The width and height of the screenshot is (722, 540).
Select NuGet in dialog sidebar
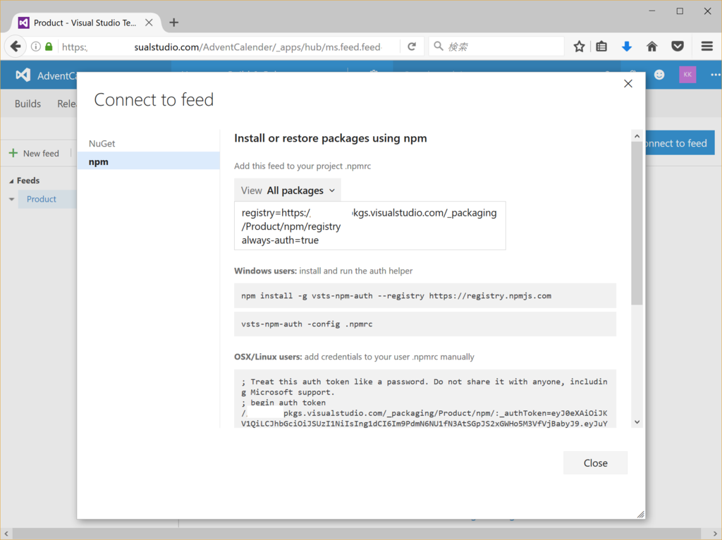[148, 144]
